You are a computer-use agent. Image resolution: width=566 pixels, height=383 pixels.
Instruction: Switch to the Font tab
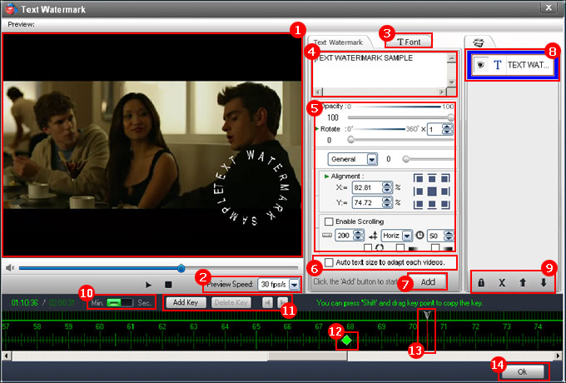point(409,42)
